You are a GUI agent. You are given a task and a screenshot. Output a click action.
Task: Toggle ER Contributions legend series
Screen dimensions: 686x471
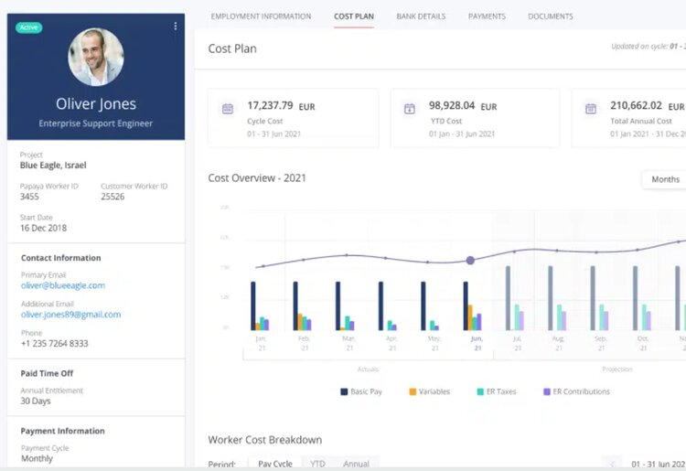575,391
